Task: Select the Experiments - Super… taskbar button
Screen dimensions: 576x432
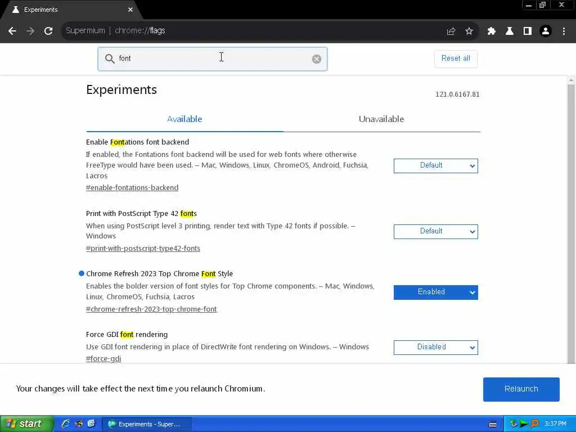Action: coord(147,424)
